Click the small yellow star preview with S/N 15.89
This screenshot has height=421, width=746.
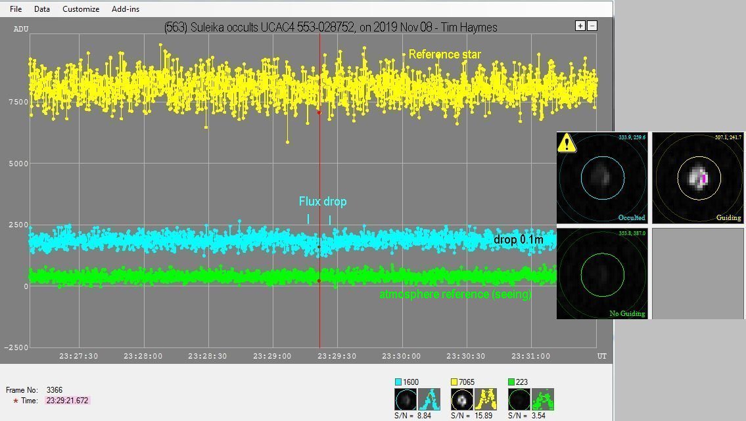coord(462,399)
